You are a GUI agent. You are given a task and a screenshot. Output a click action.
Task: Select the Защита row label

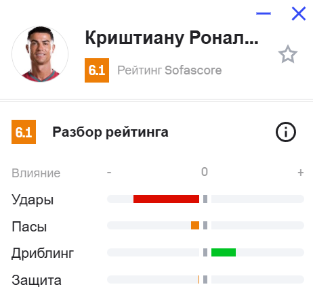point(37,280)
